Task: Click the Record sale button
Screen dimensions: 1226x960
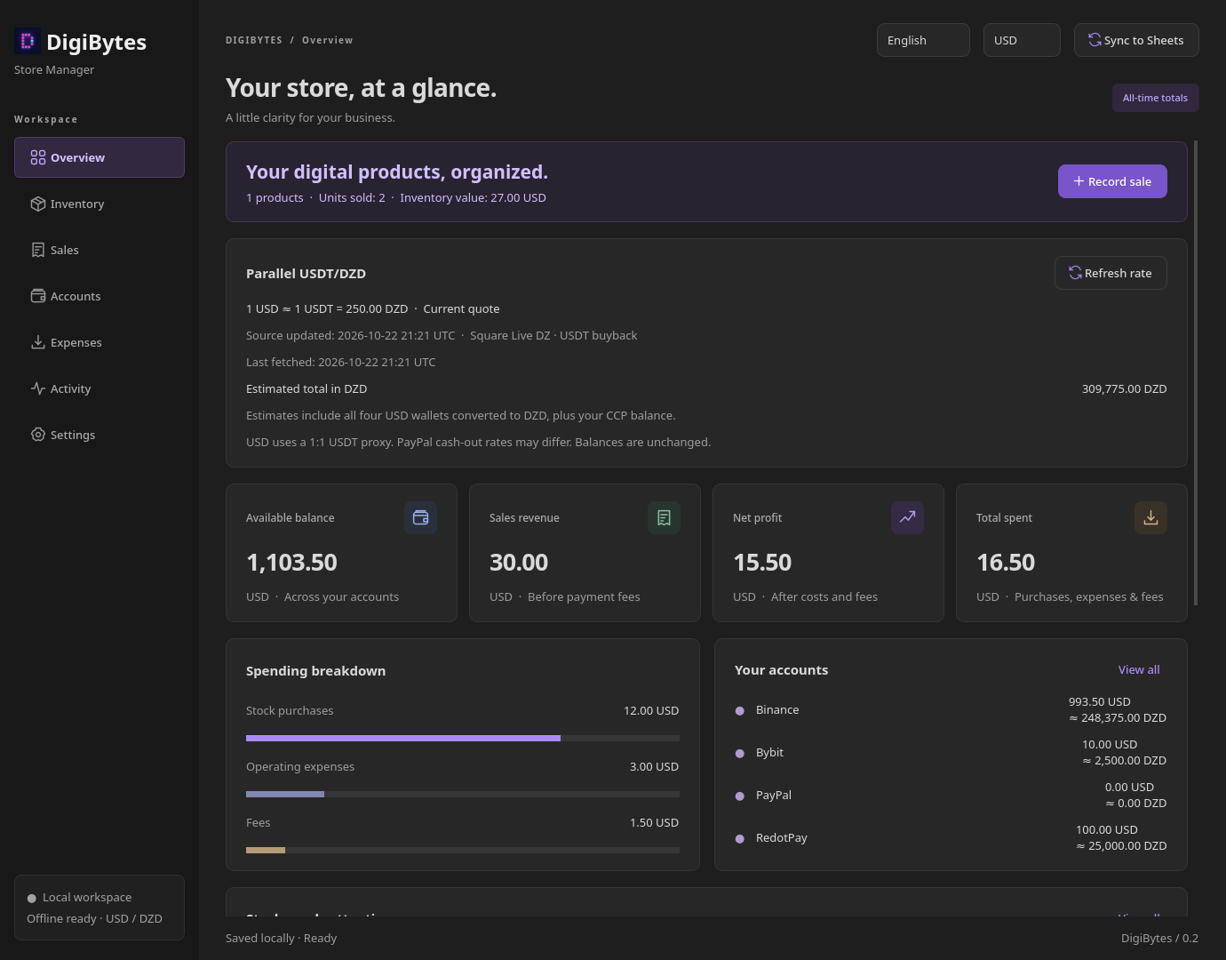Action: [x=1112, y=181]
